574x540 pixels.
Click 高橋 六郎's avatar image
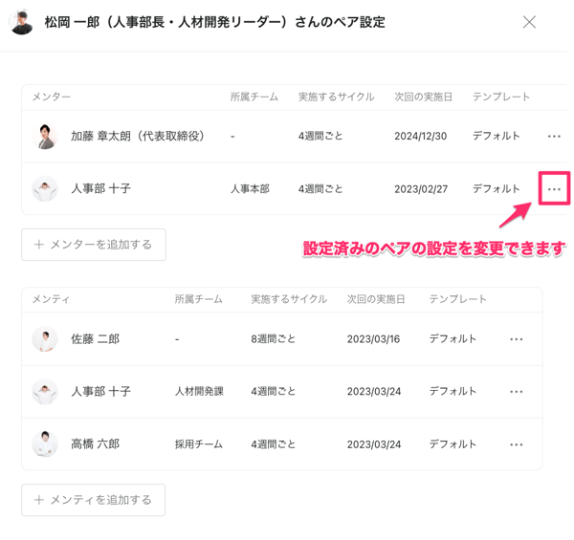coord(45,444)
